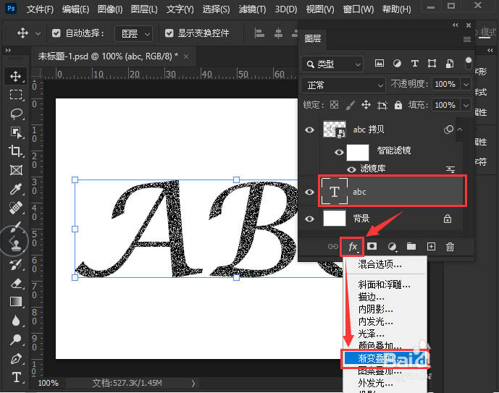499x393 pixels.
Task: Filter layers by smart objects
Action: 450,63
